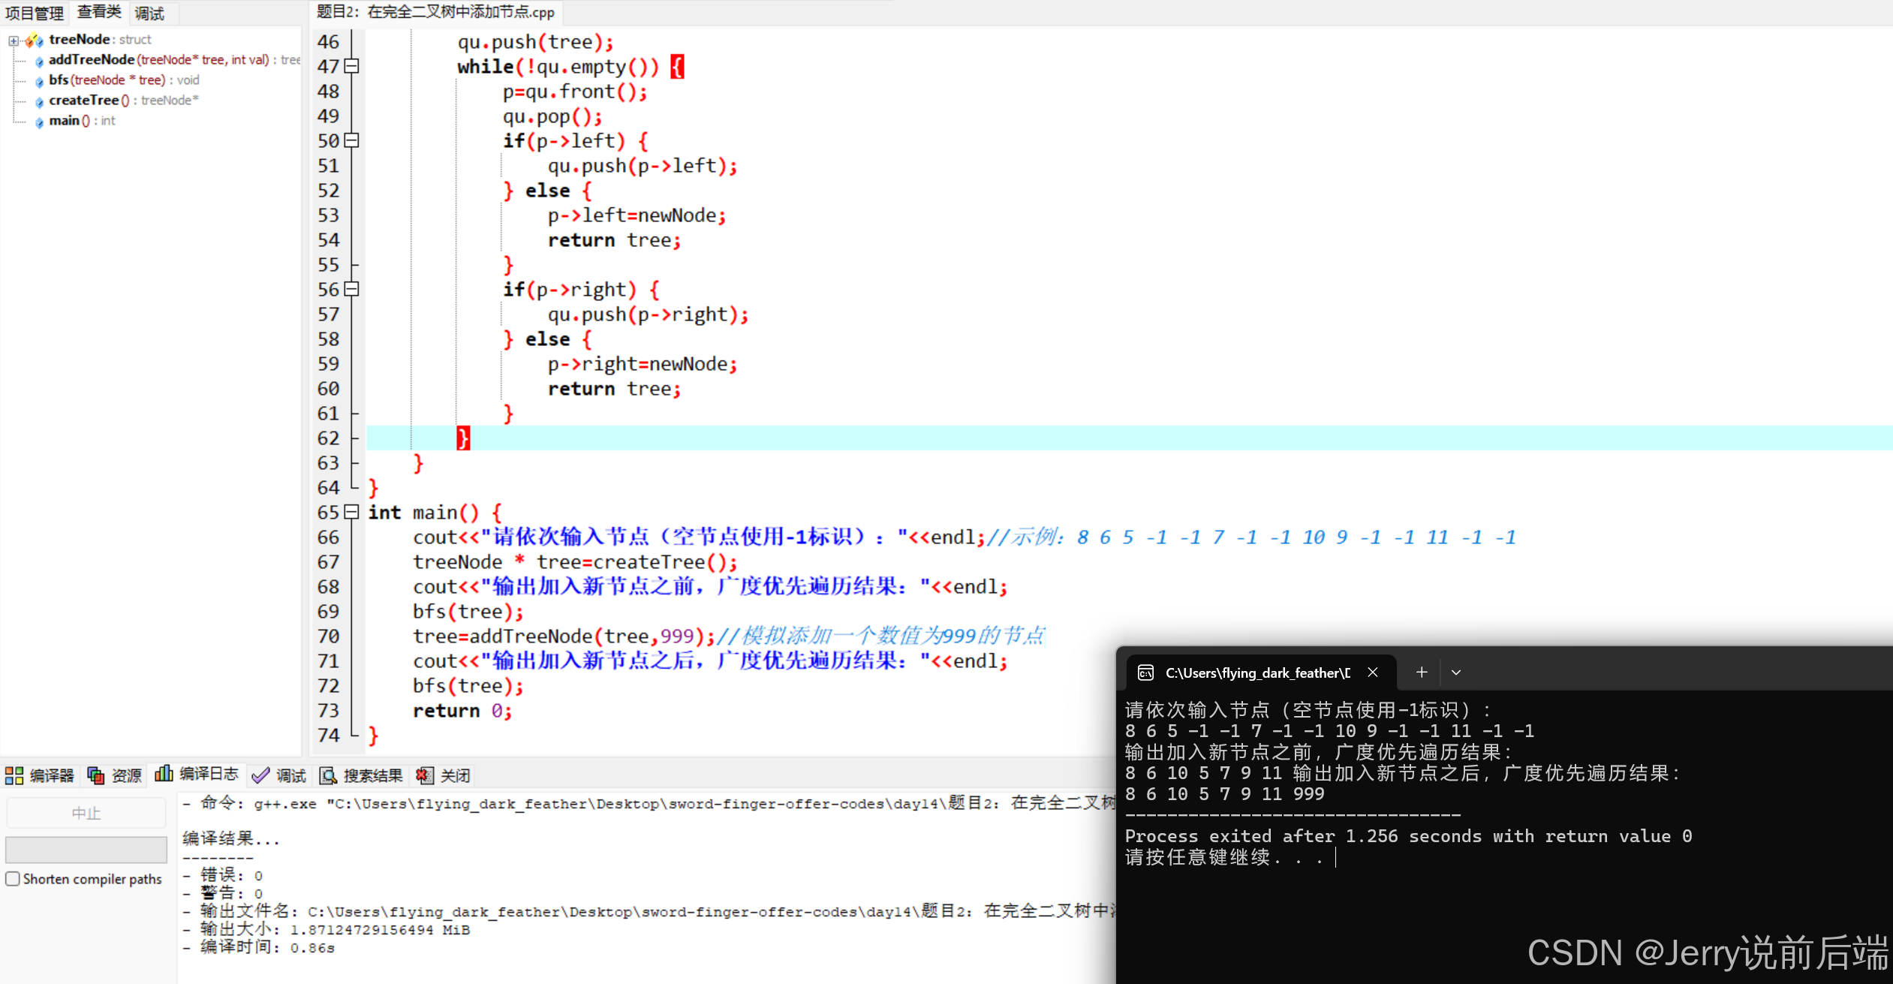Open a new terminal tab with plus

point(1421,673)
